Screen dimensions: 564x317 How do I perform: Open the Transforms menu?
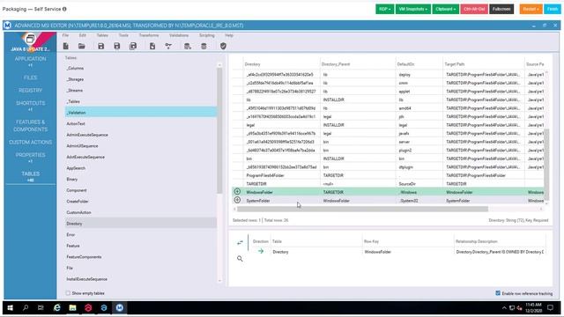[149, 35]
